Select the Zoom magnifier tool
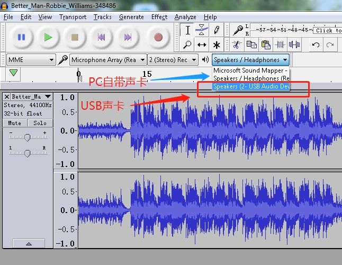Screen dimensions: 342x265 187,45
